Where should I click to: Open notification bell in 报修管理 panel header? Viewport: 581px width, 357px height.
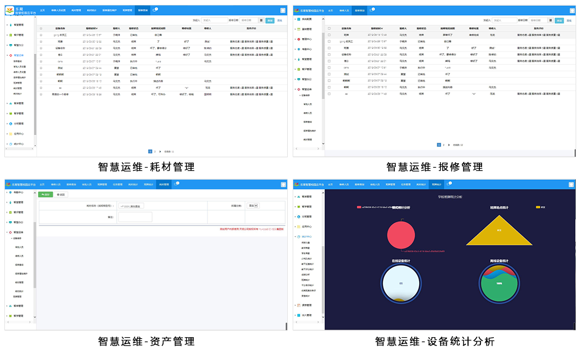click(372, 10)
